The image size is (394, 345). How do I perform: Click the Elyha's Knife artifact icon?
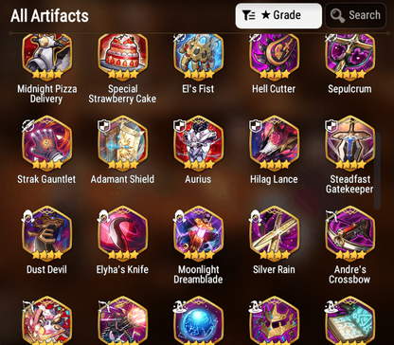pyautogui.click(x=122, y=233)
